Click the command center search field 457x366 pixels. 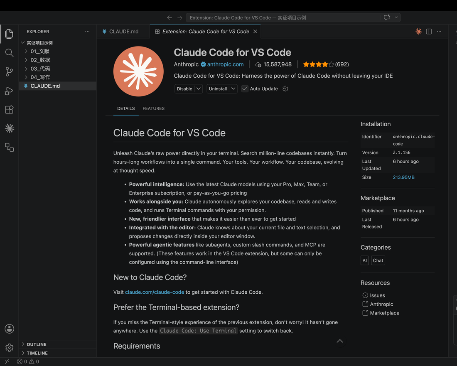point(283,17)
